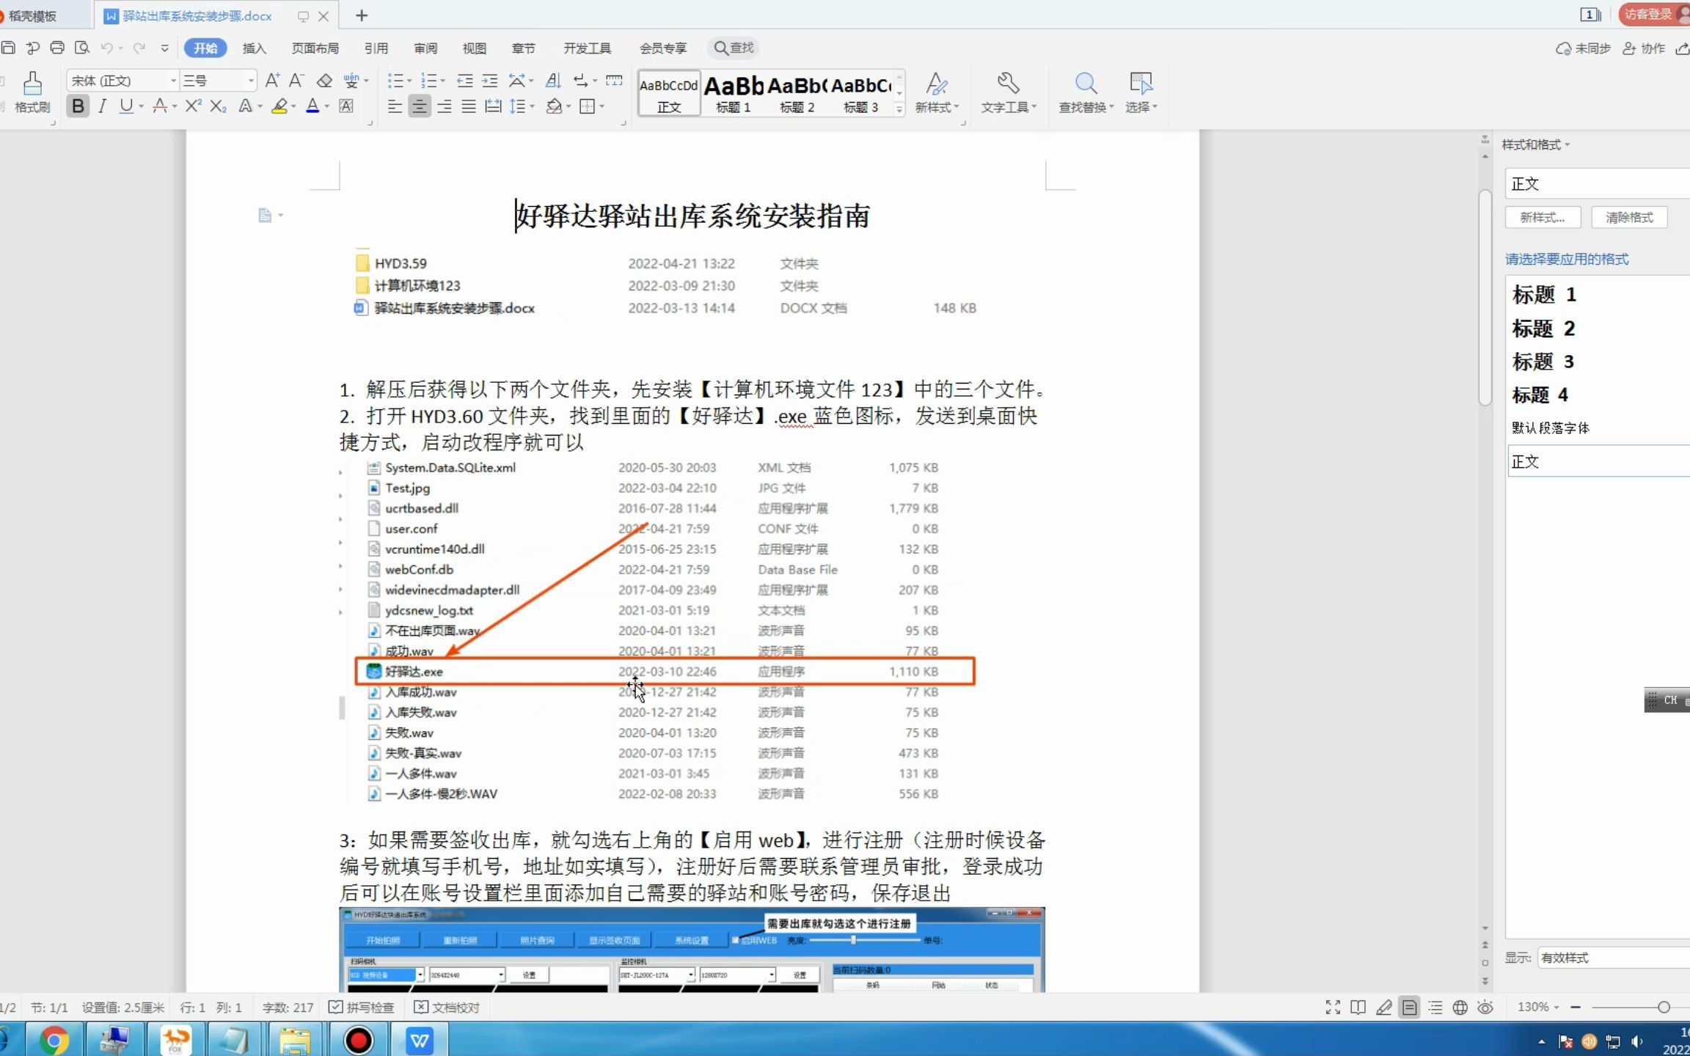Apply 标题 2 style in the ribbon gallery
The image size is (1690, 1056).
[x=797, y=93]
